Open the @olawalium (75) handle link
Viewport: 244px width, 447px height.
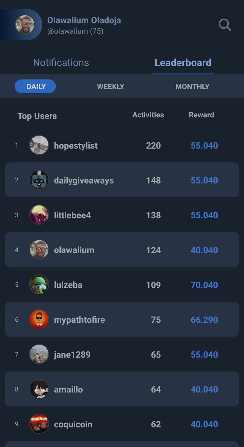click(75, 31)
